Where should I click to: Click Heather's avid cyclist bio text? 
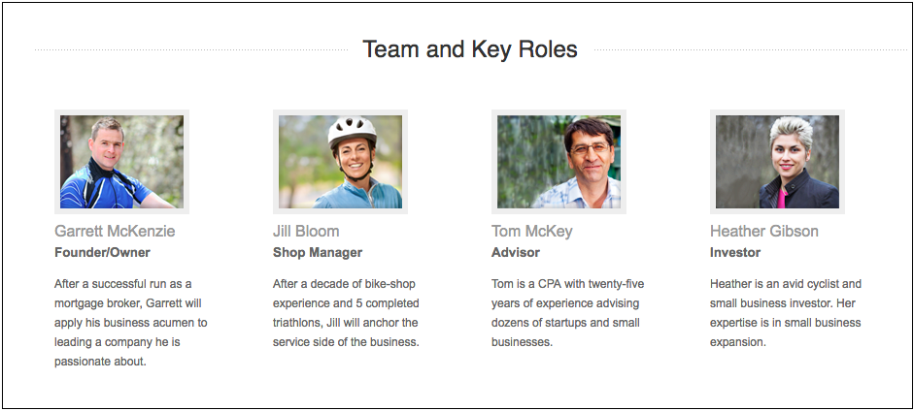786,313
